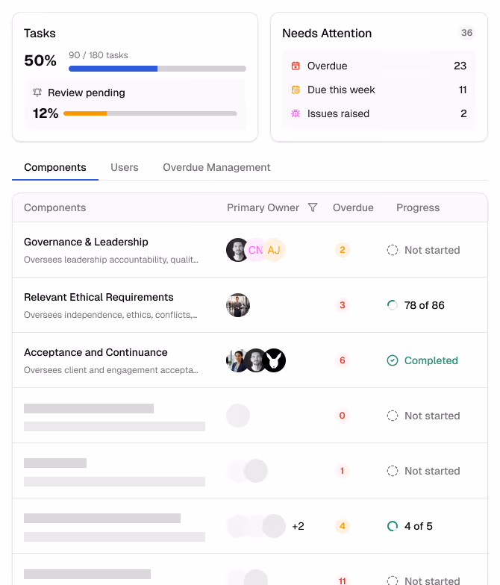The height and width of the screenshot is (585, 500).
Task: Click the Due this week calendar-clock icon
Action: pyautogui.click(x=296, y=90)
